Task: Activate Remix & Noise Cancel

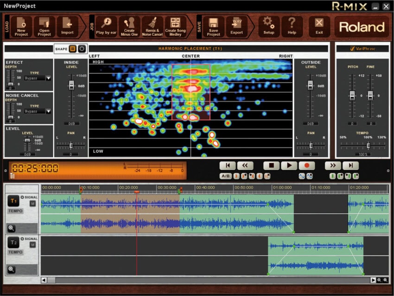Action: point(153,26)
